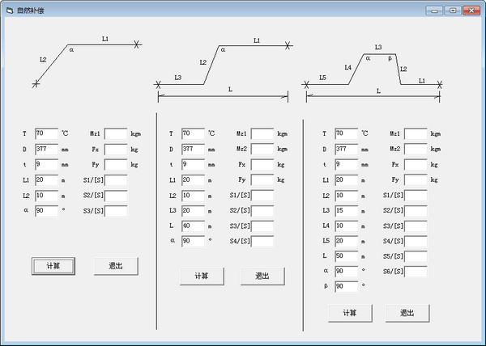Screen dimensions: 486x346
Task: Click the S6/[S] field in right panel
Action: tap(416, 272)
